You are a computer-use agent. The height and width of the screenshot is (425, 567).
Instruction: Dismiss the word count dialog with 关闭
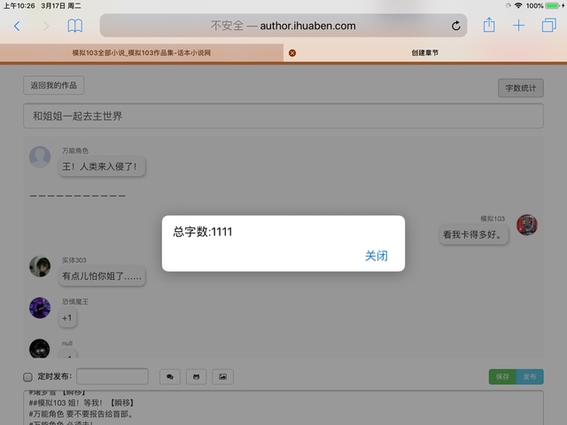coord(376,256)
